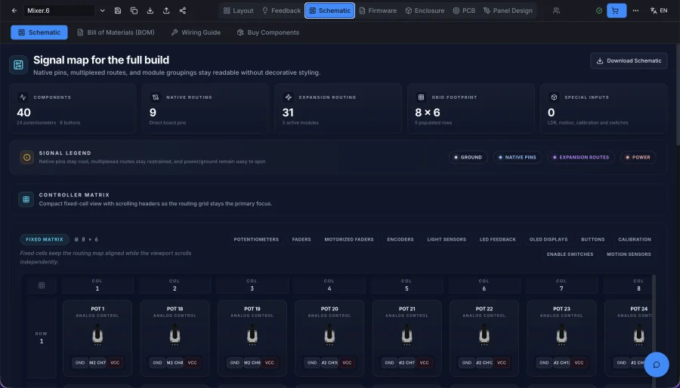Toggle the Light Sensors filter chip
The width and height of the screenshot is (680, 388).
pyautogui.click(x=447, y=239)
